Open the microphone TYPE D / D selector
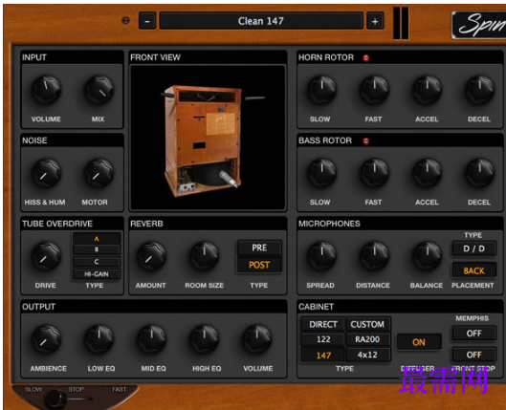The width and height of the screenshot is (506, 410). 473,248
